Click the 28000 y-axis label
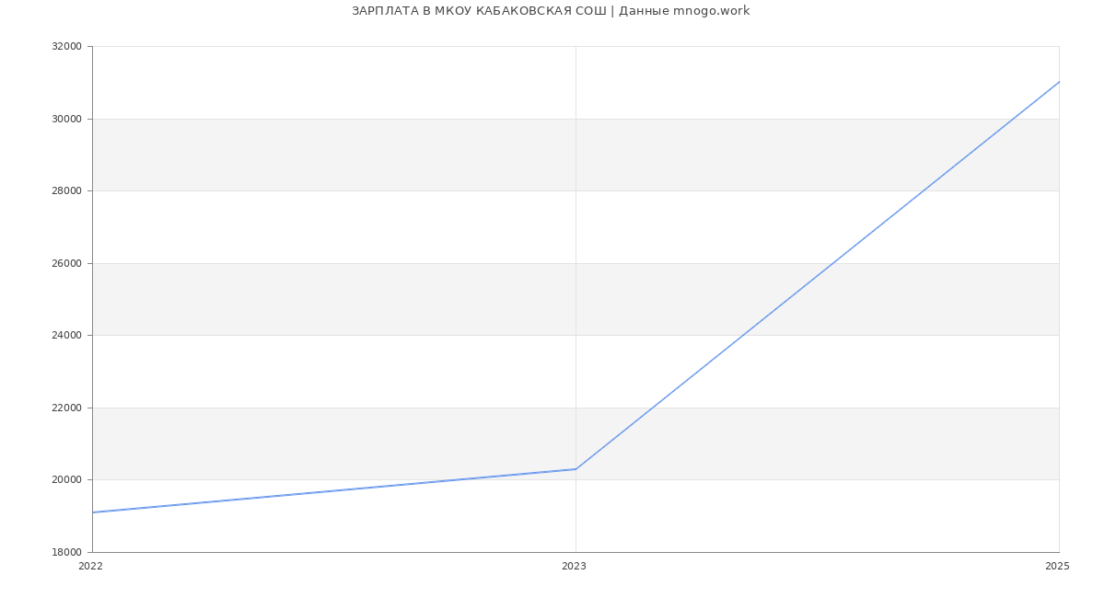 tap(66, 191)
